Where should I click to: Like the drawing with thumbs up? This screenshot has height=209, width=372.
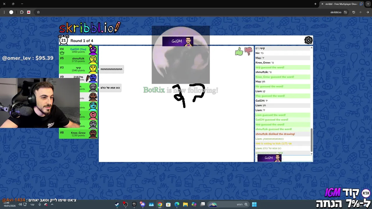pos(239,52)
